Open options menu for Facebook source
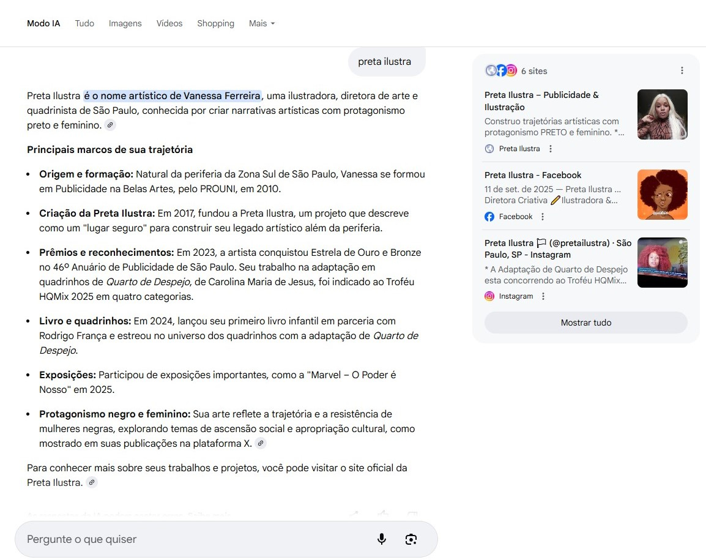 [543, 217]
